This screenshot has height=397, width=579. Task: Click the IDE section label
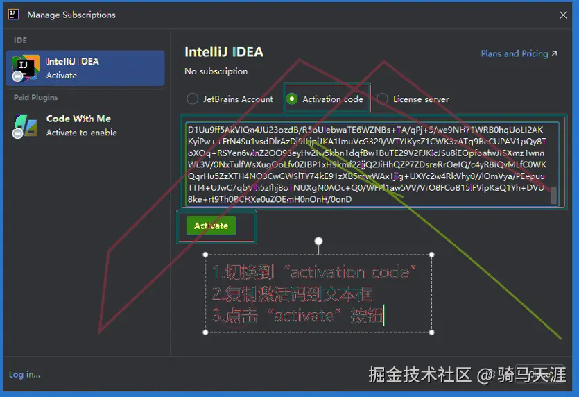tap(20, 40)
